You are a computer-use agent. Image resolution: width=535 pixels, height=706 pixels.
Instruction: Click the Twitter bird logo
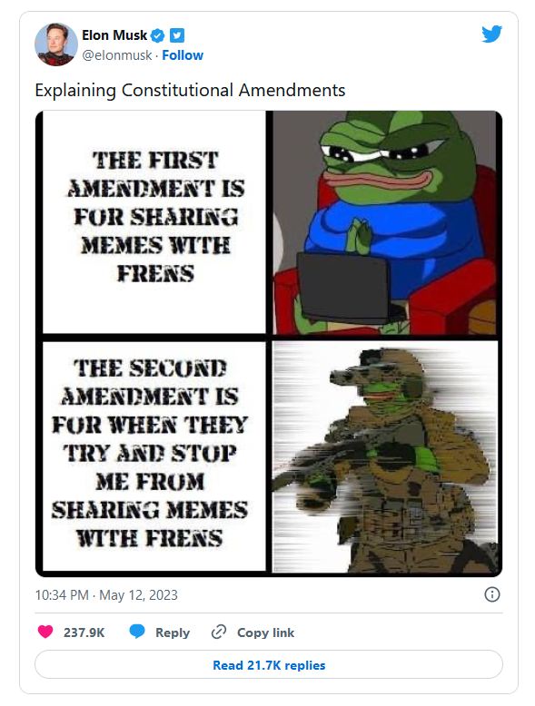coord(491,34)
